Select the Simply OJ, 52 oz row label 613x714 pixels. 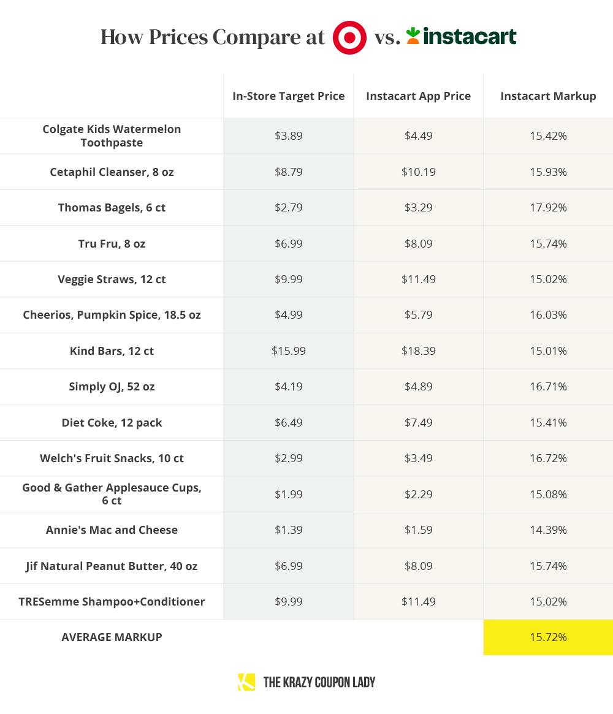pos(112,387)
